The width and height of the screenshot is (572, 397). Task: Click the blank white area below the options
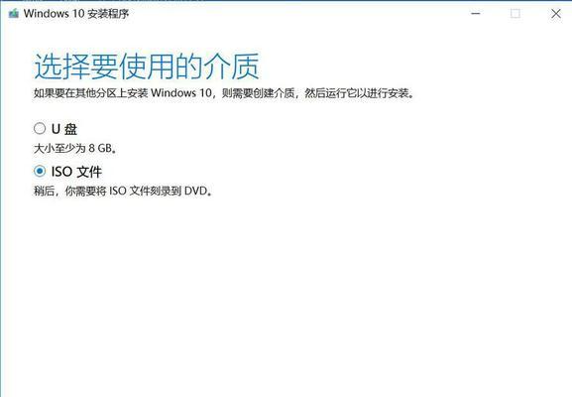click(285, 292)
